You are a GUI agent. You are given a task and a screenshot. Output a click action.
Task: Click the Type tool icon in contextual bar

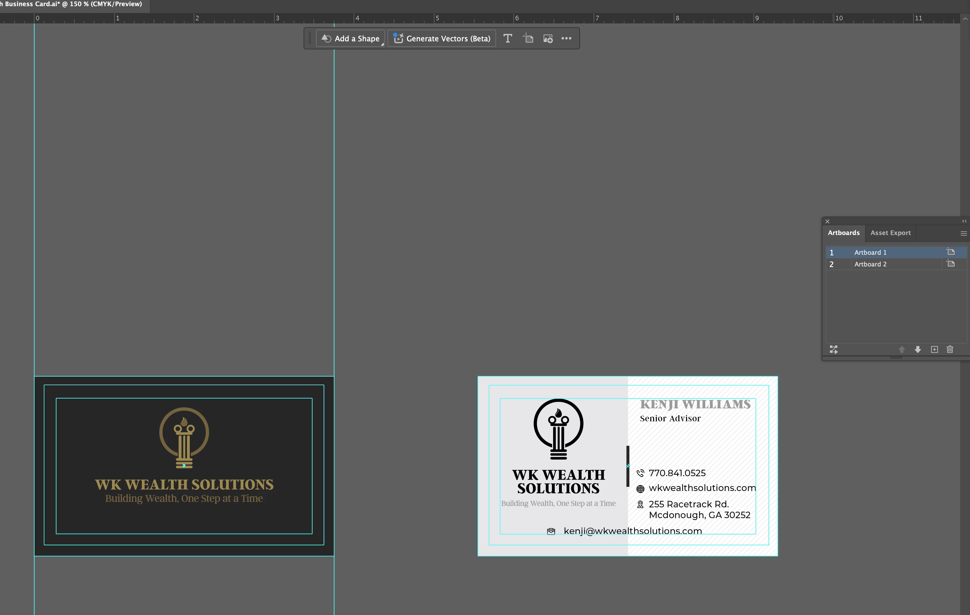click(508, 39)
